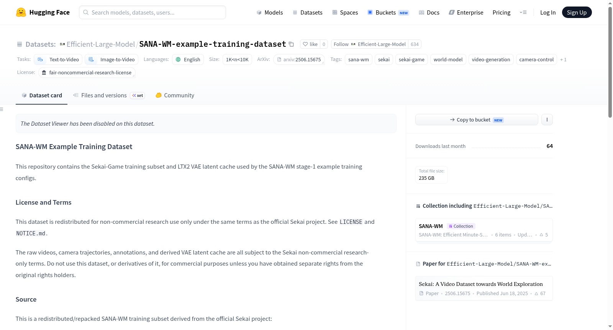
Task: Copy dataset name with the clipboard icon
Action: tap(291, 44)
